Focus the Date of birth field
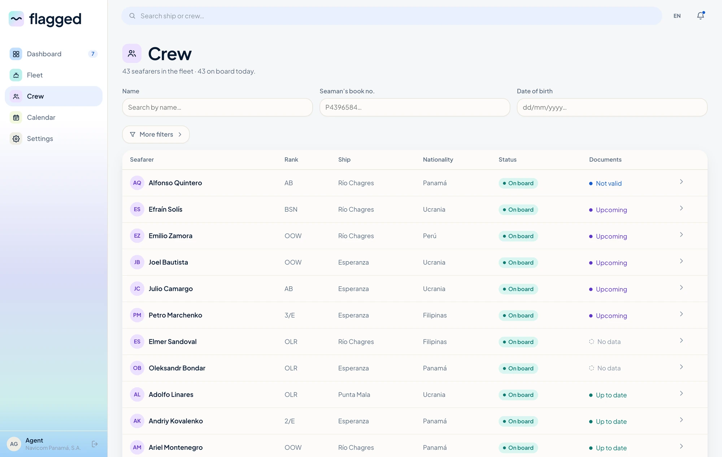This screenshot has height=457, width=722. (612, 107)
